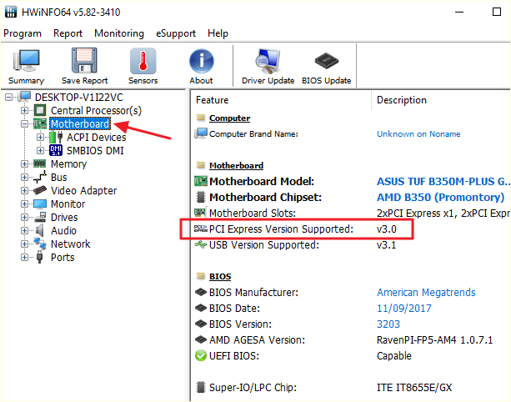Expand the Monitor tree node
The height and width of the screenshot is (402, 511).
(24, 204)
